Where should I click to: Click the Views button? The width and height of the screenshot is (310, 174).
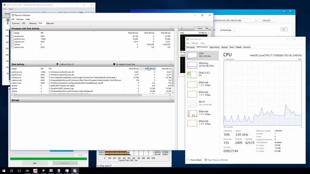pos(200,29)
